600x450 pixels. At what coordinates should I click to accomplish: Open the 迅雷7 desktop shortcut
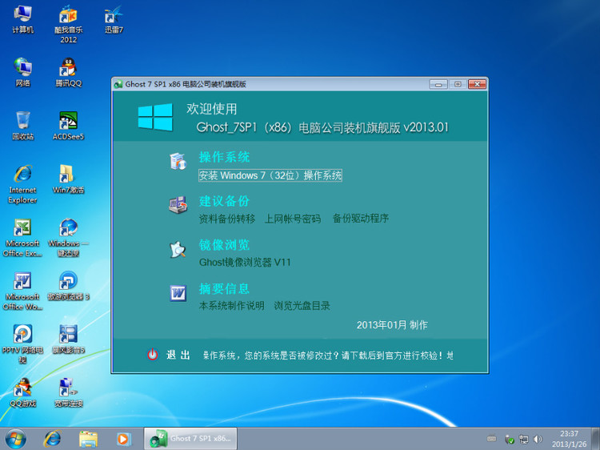114,16
